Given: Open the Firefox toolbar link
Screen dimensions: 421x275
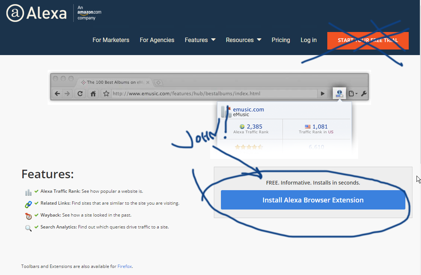Looking at the screenshot, I should (x=125, y=266).
